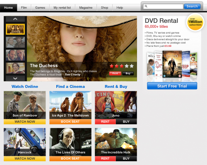Click the I Am Legend DVD cover
This screenshot has width=207, height=165.
tap(172, 64)
